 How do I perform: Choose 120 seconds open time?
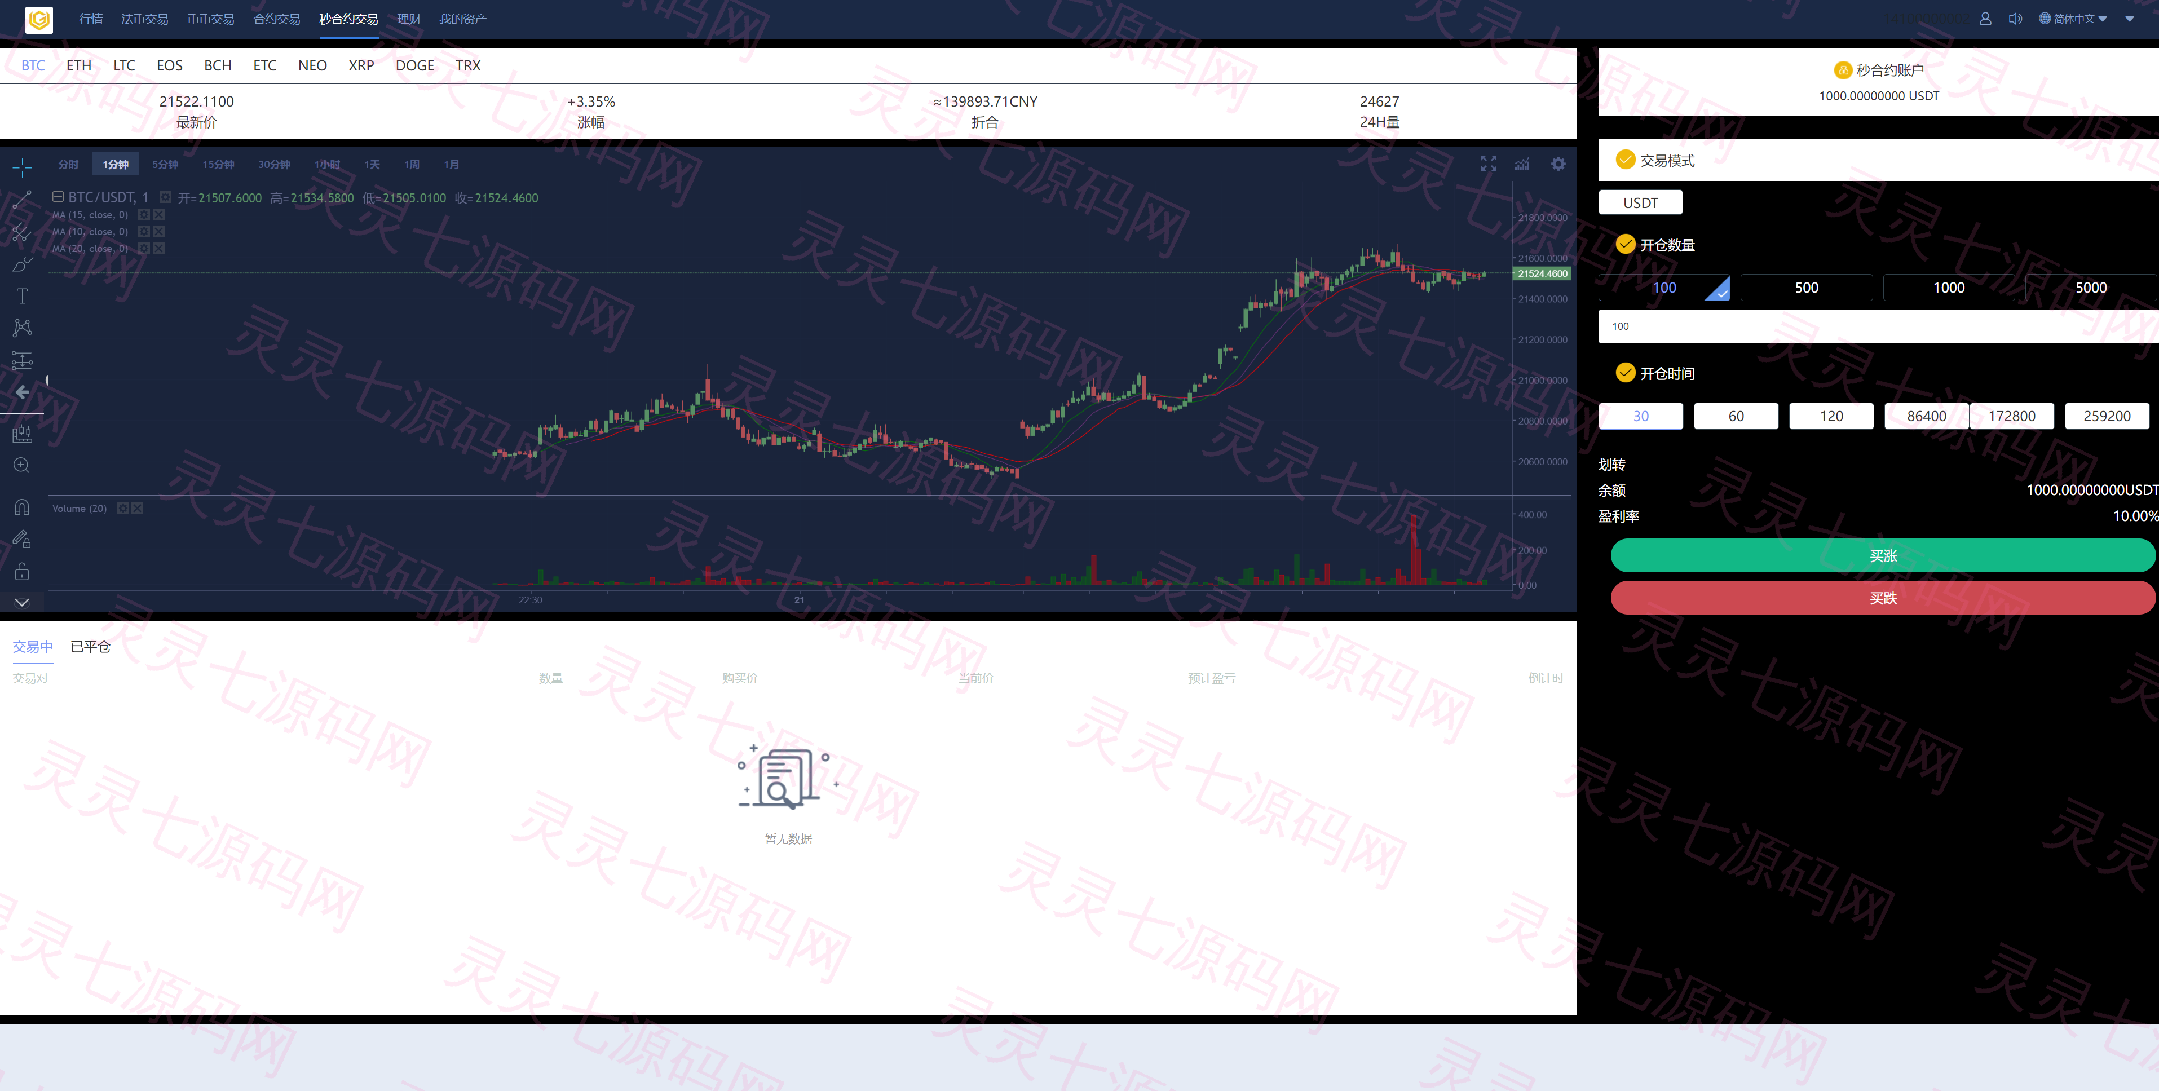1831,417
